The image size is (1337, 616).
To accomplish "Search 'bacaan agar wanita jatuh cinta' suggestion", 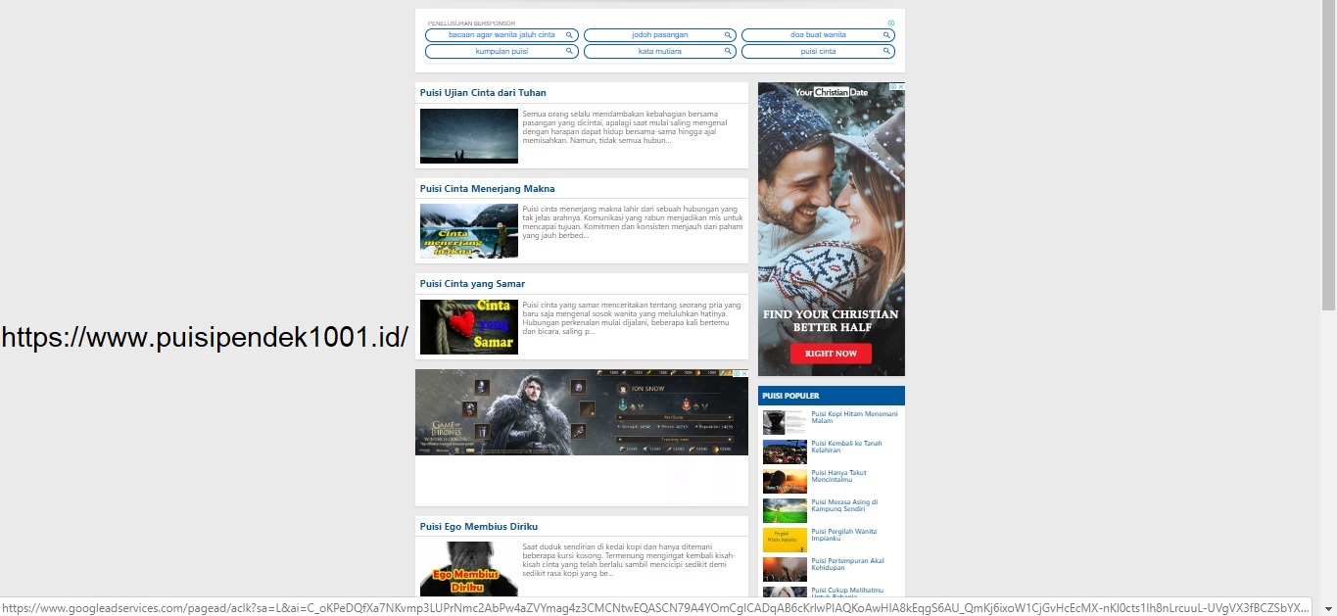I will pyautogui.click(x=501, y=35).
